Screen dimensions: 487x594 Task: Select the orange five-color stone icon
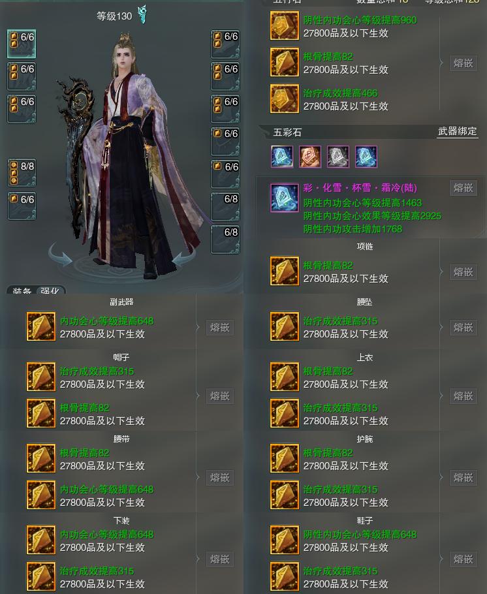(x=310, y=157)
